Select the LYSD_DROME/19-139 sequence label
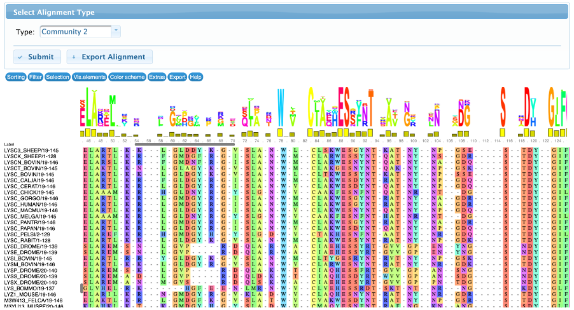The image size is (574, 310). [31, 246]
